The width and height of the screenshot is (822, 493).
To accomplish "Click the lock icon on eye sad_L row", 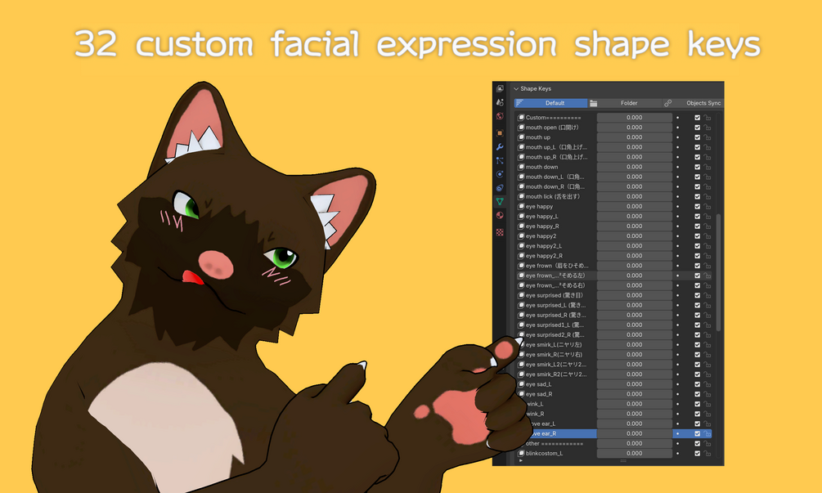I will pos(707,384).
